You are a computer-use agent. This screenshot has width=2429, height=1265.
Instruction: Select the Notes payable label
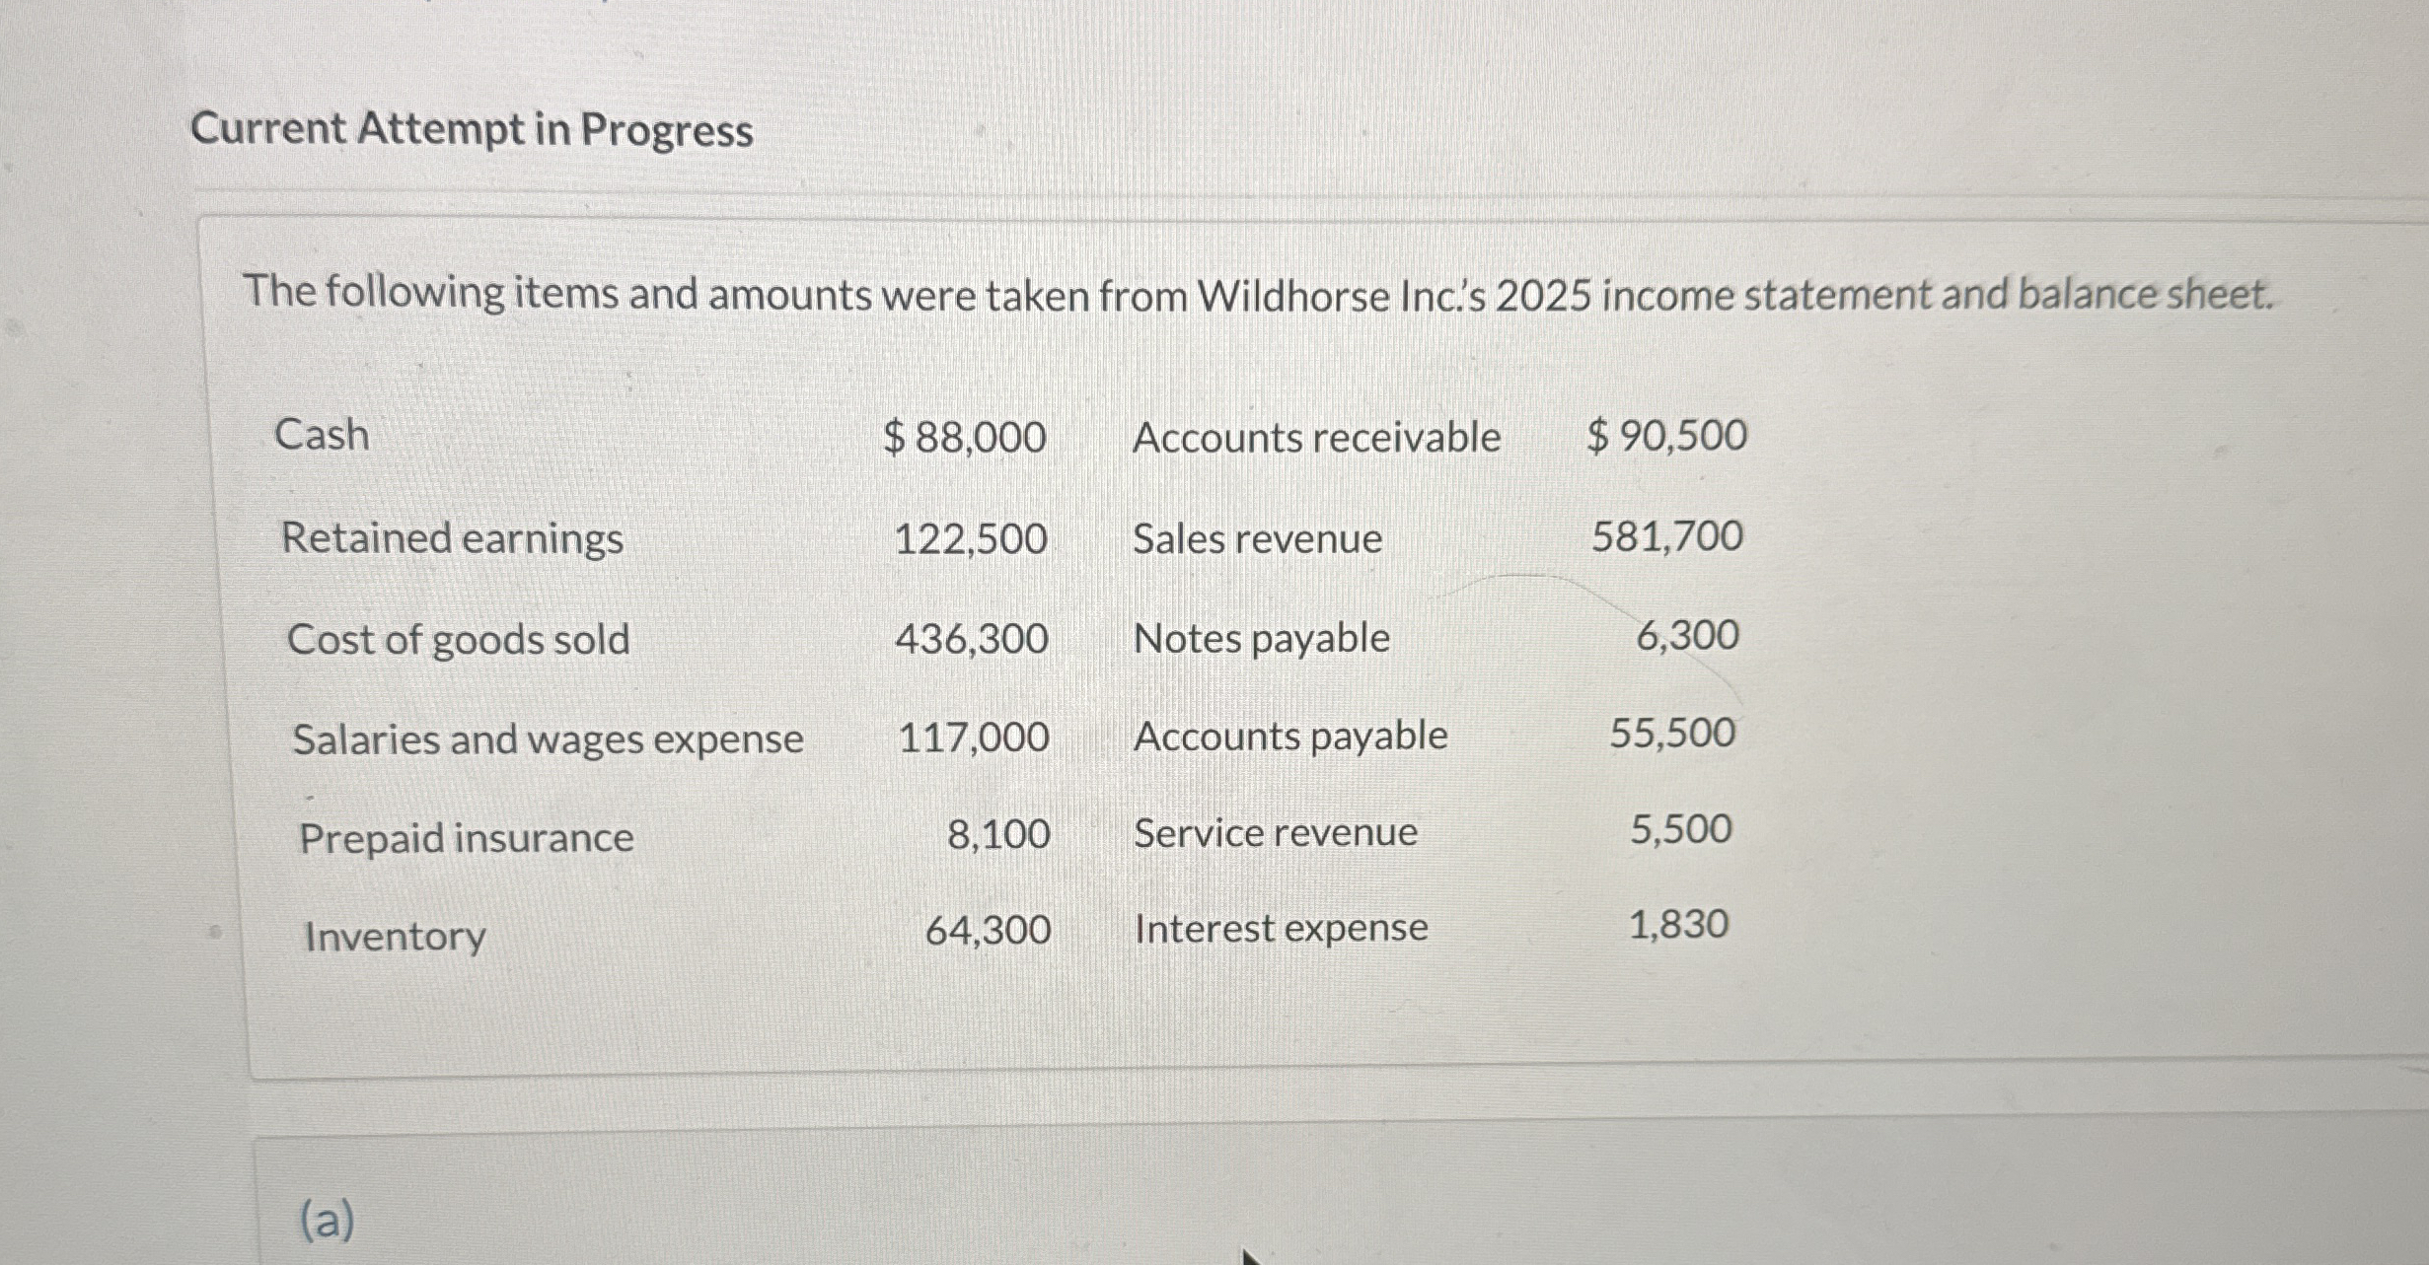pos(1262,639)
